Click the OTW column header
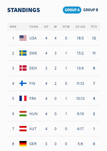This screenshot has height=151, width=107. pyautogui.click(x=66, y=27)
